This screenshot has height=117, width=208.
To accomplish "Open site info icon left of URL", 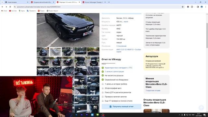I will (15, 7).
